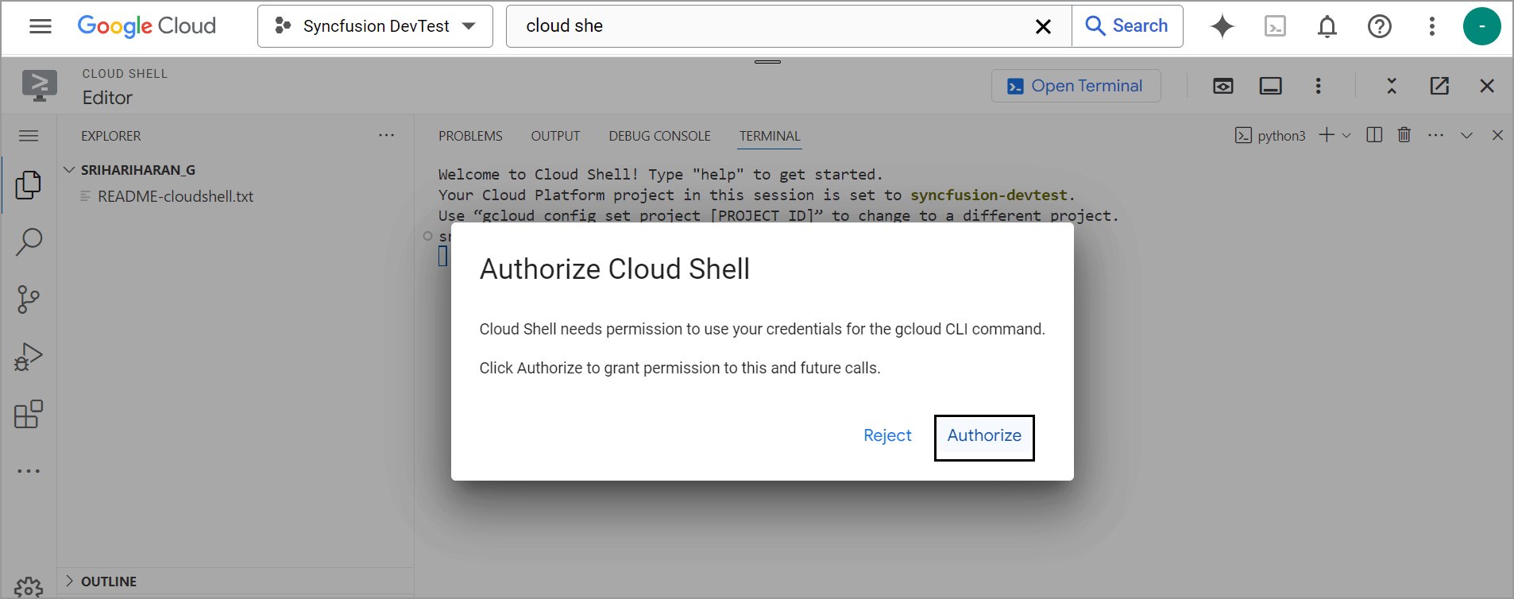Open the main navigation hamburger menu
Viewport: 1514px width, 599px height.
pyautogui.click(x=41, y=26)
